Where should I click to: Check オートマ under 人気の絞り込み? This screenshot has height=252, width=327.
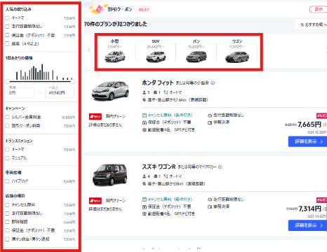point(7,18)
